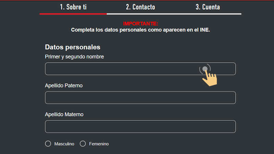Select the Femenino radio button
The image size is (274, 154).
point(83,144)
